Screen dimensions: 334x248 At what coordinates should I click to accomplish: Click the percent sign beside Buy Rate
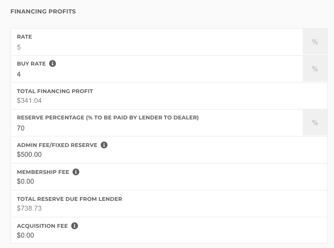(x=315, y=69)
